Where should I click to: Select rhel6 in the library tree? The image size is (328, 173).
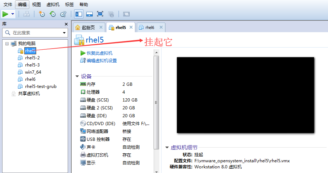[30, 79]
